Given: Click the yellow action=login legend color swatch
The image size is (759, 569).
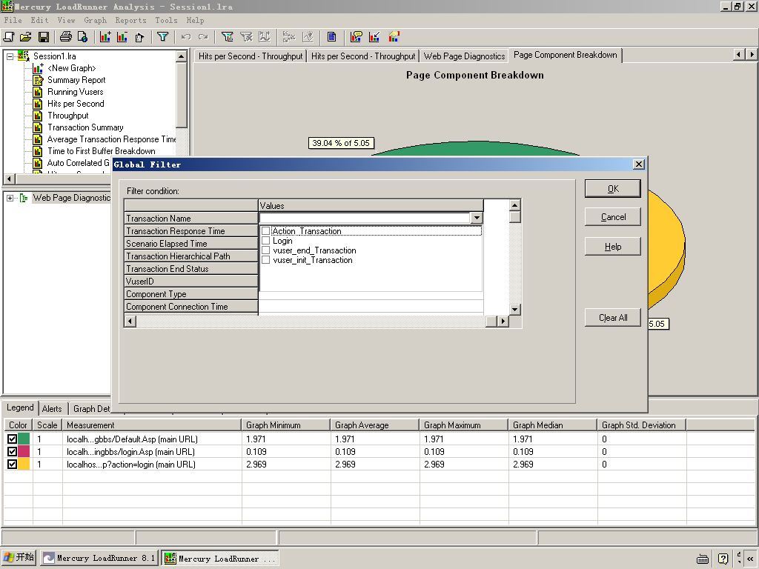Looking at the screenshot, I should (x=24, y=464).
